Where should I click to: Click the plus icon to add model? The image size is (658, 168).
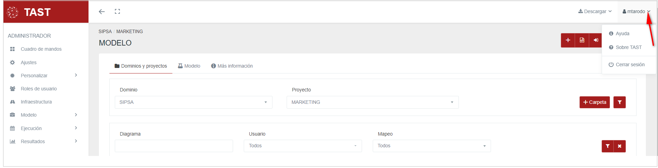point(568,40)
